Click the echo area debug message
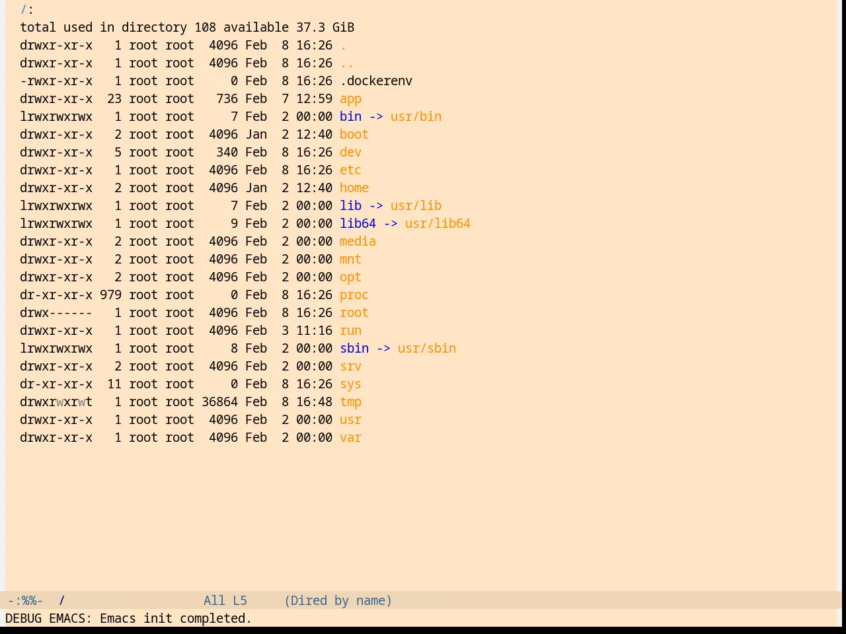 [x=129, y=619]
